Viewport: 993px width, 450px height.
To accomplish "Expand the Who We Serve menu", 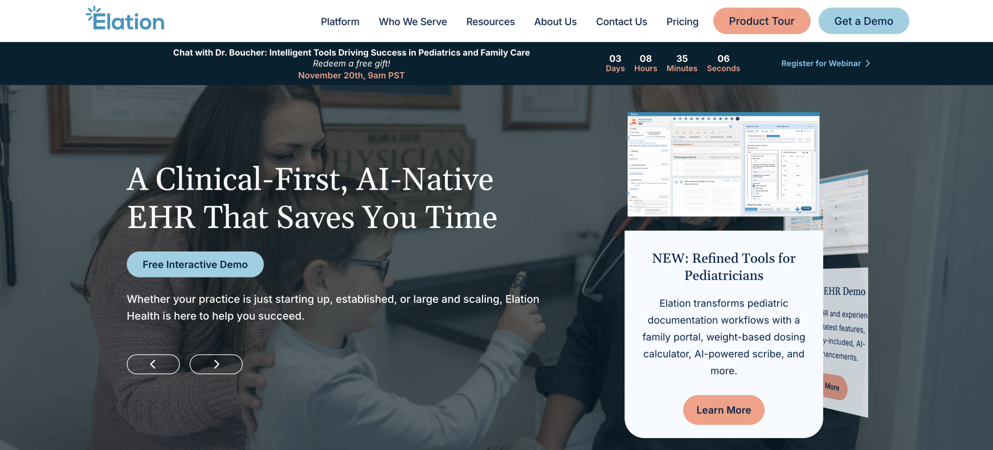I will [413, 22].
